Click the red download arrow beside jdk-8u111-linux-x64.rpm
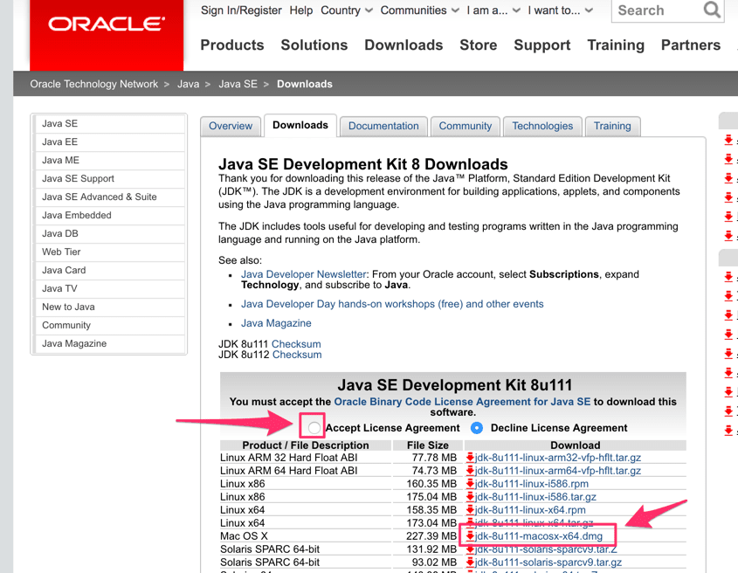 [470, 510]
